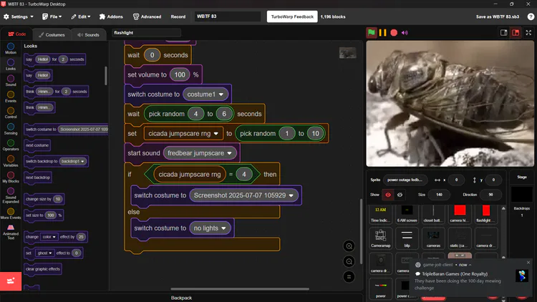Open costume1 dropdown in switch costume block
This screenshot has height=302, width=537.
(x=205, y=94)
